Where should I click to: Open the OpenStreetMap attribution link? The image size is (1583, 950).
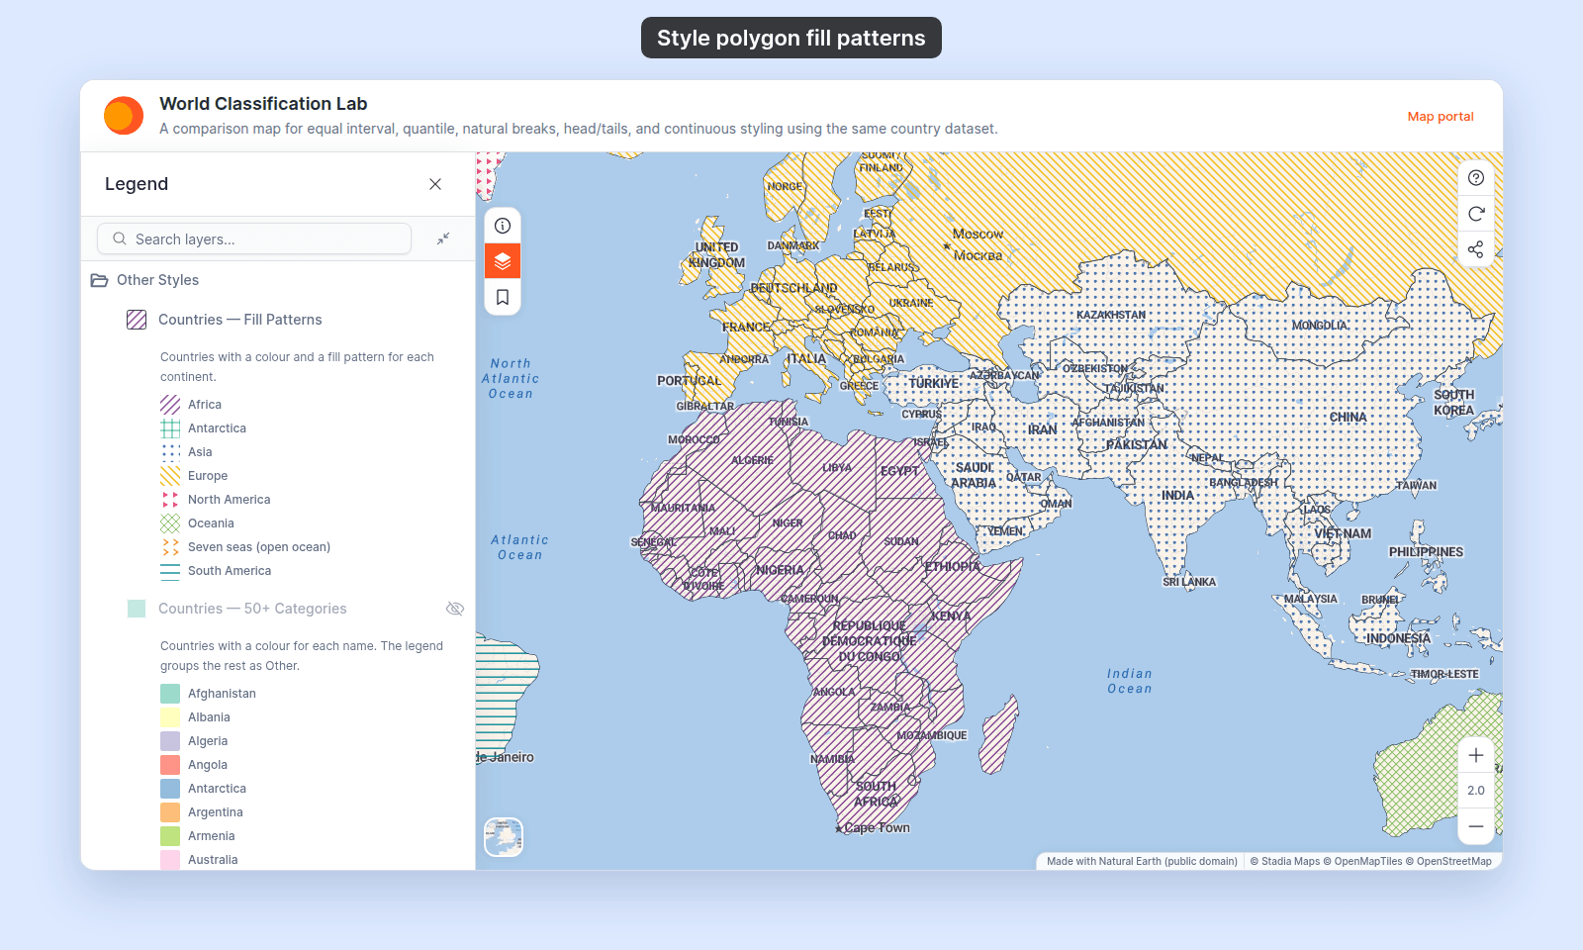coord(1448,861)
